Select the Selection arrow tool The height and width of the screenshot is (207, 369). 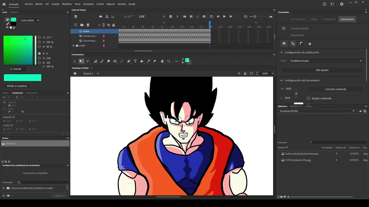[x=75, y=61]
